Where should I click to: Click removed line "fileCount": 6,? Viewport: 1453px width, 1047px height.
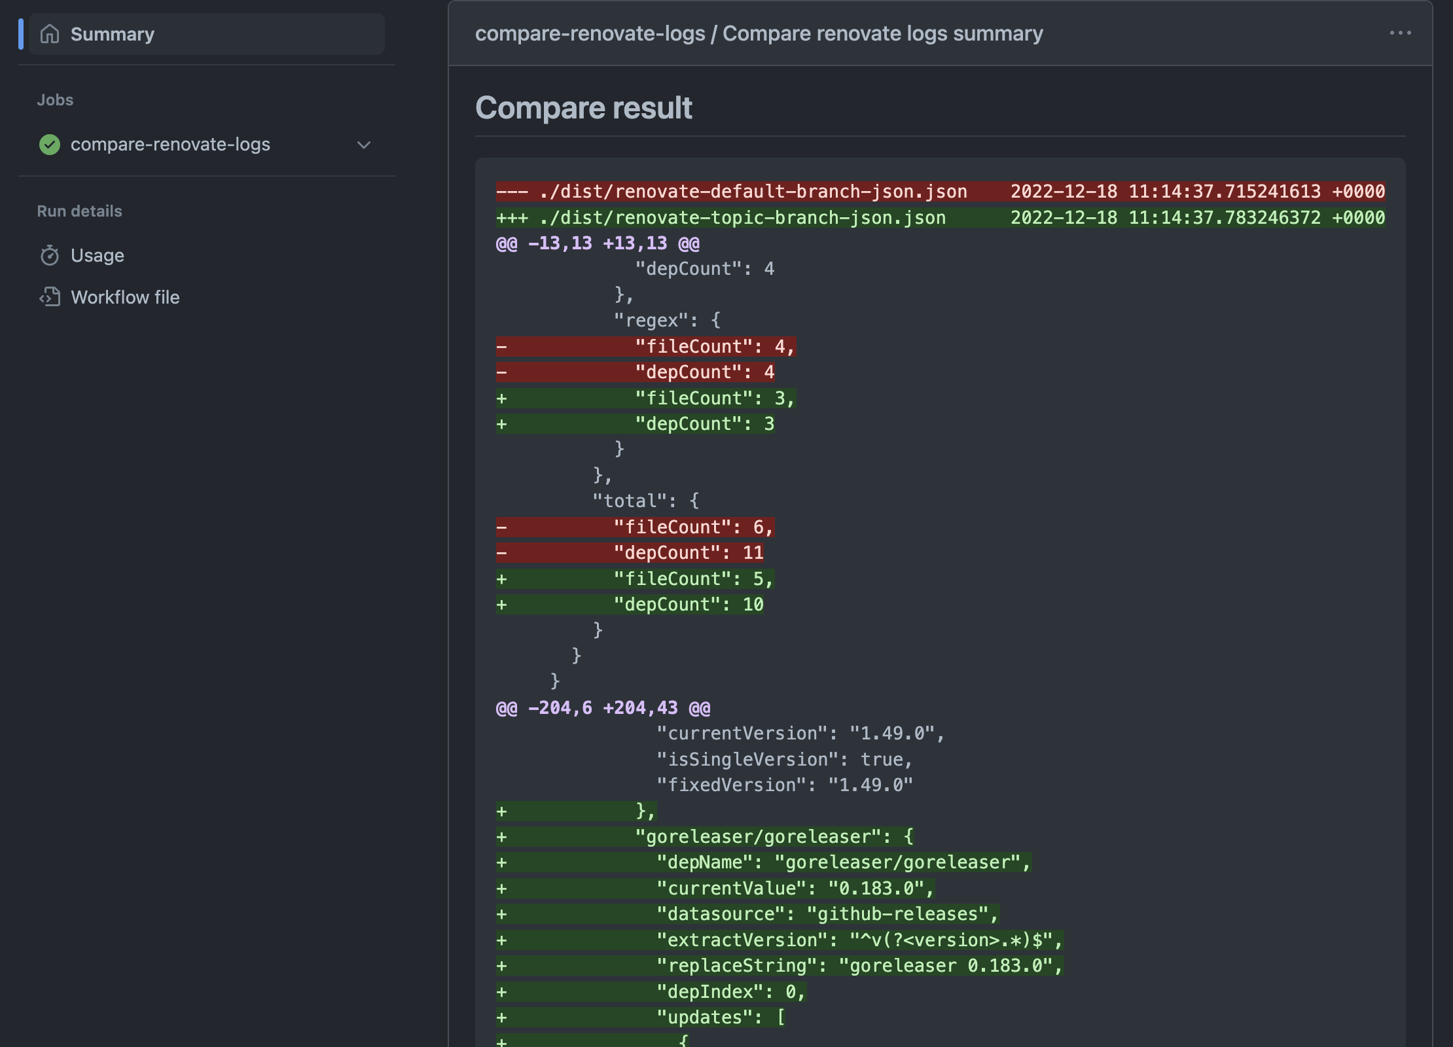635,527
